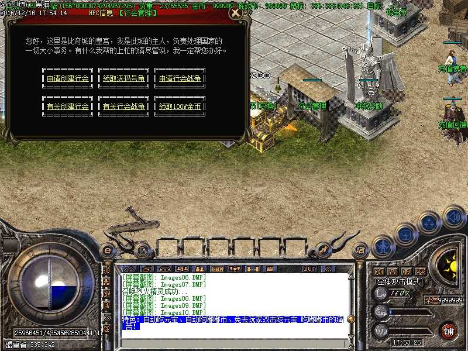Click the telephone icon in the chat toolbar
The image size is (468, 351).
tap(164, 269)
